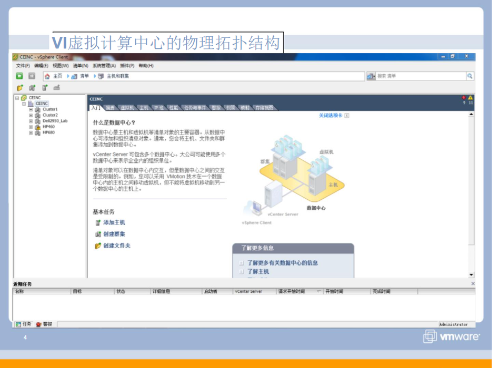Open the 文件(F) menu
The width and height of the screenshot is (500, 368).
(23, 66)
